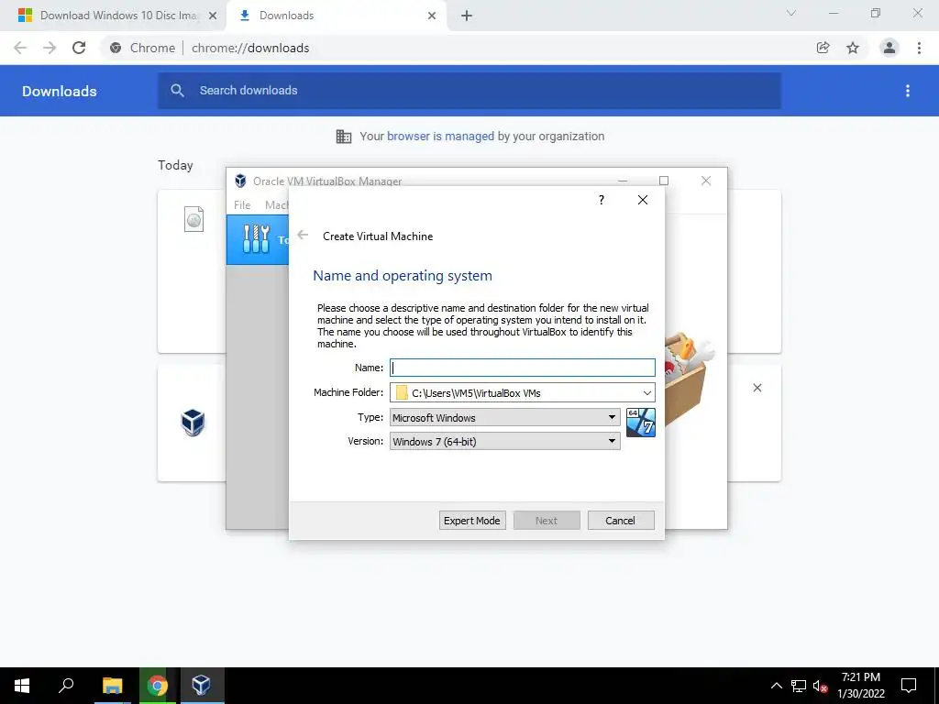Open the network tray icon
This screenshot has height=704, width=939.
point(799,686)
